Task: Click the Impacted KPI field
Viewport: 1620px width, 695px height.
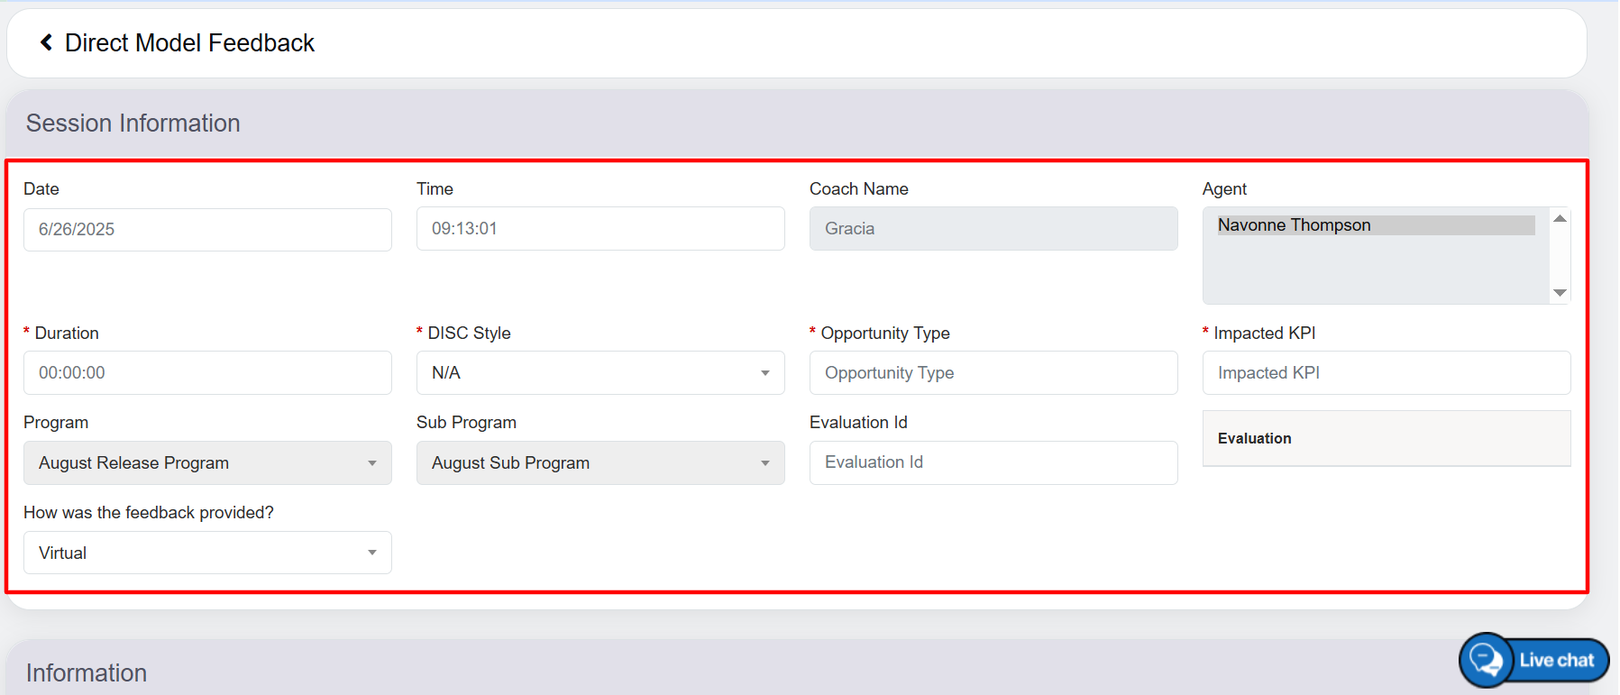Action: (x=1386, y=373)
